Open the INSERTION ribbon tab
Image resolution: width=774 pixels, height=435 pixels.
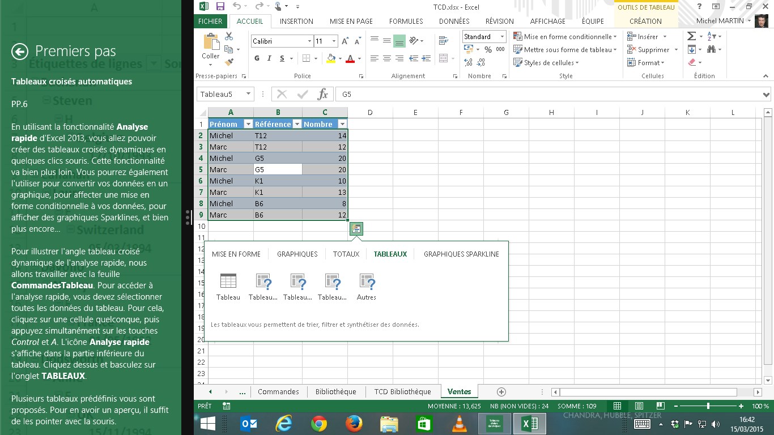pos(296,21)
